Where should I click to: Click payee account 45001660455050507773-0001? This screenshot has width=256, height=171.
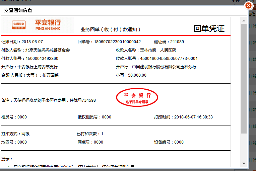click(169, 58)
